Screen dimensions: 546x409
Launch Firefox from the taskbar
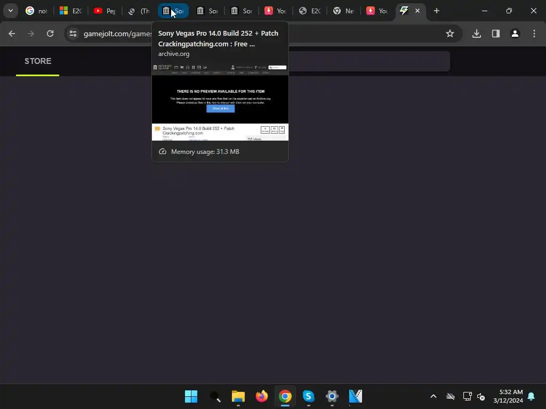pos(261,396)
